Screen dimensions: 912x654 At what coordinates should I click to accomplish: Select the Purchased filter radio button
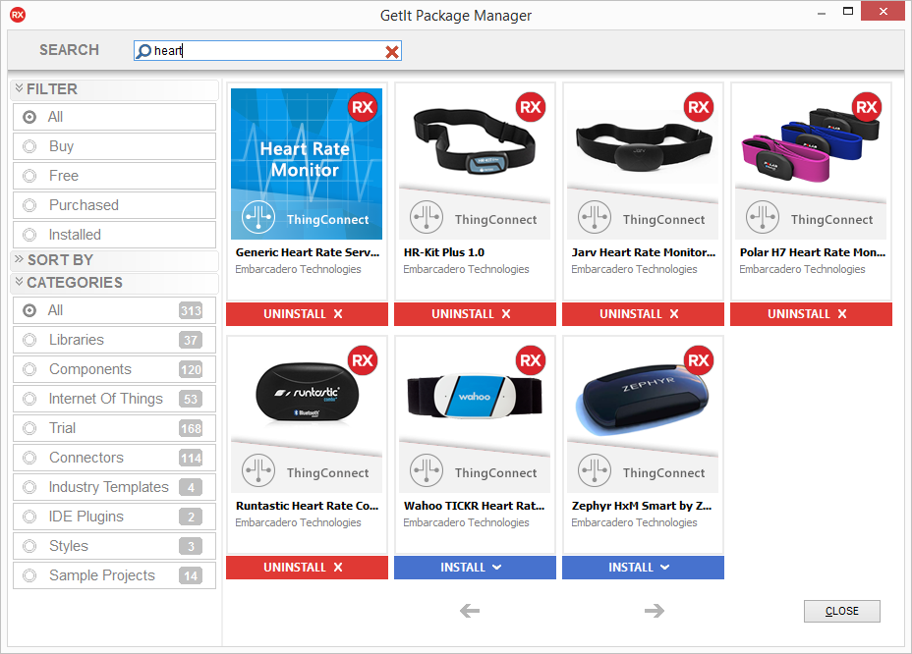point(30,205)
